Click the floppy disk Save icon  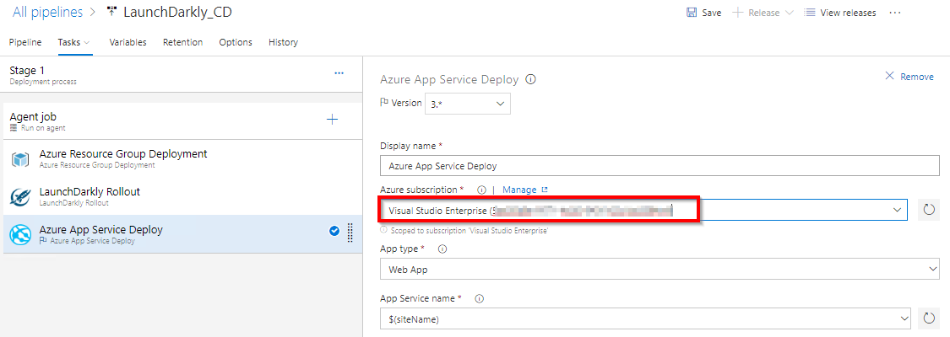click(692, 13)
